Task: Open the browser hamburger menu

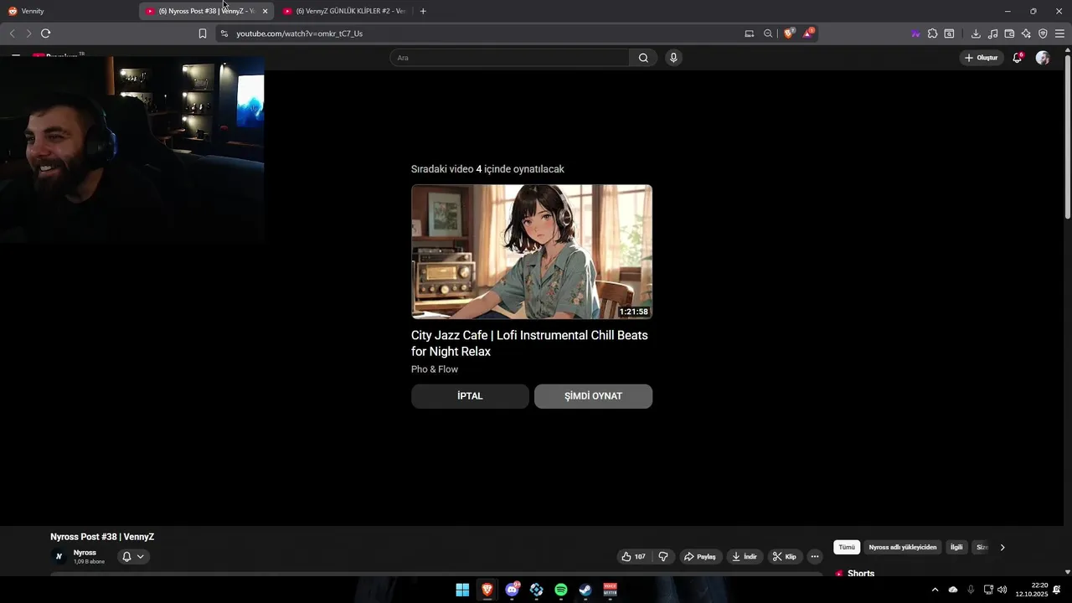Action: tap(1059, 33)
